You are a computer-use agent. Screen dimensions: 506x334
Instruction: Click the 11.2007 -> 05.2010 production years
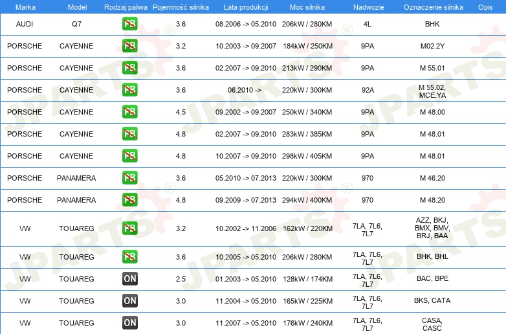[246, 323]
